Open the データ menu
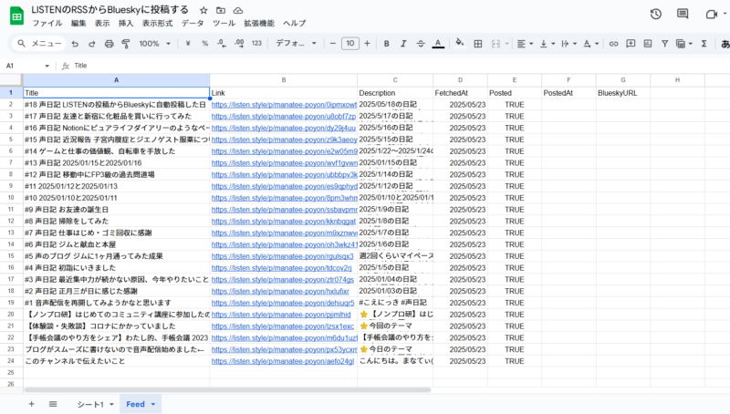 point(193,24)
